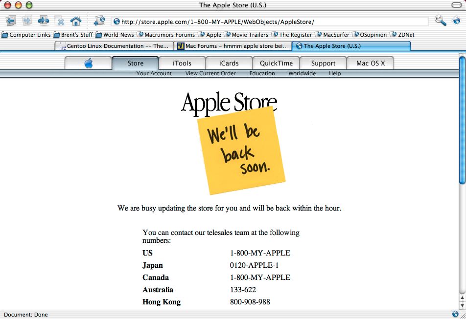This screenshot has height=319, width=466.
Task: Click the magnifier search icon
Action: coord(440,21)
